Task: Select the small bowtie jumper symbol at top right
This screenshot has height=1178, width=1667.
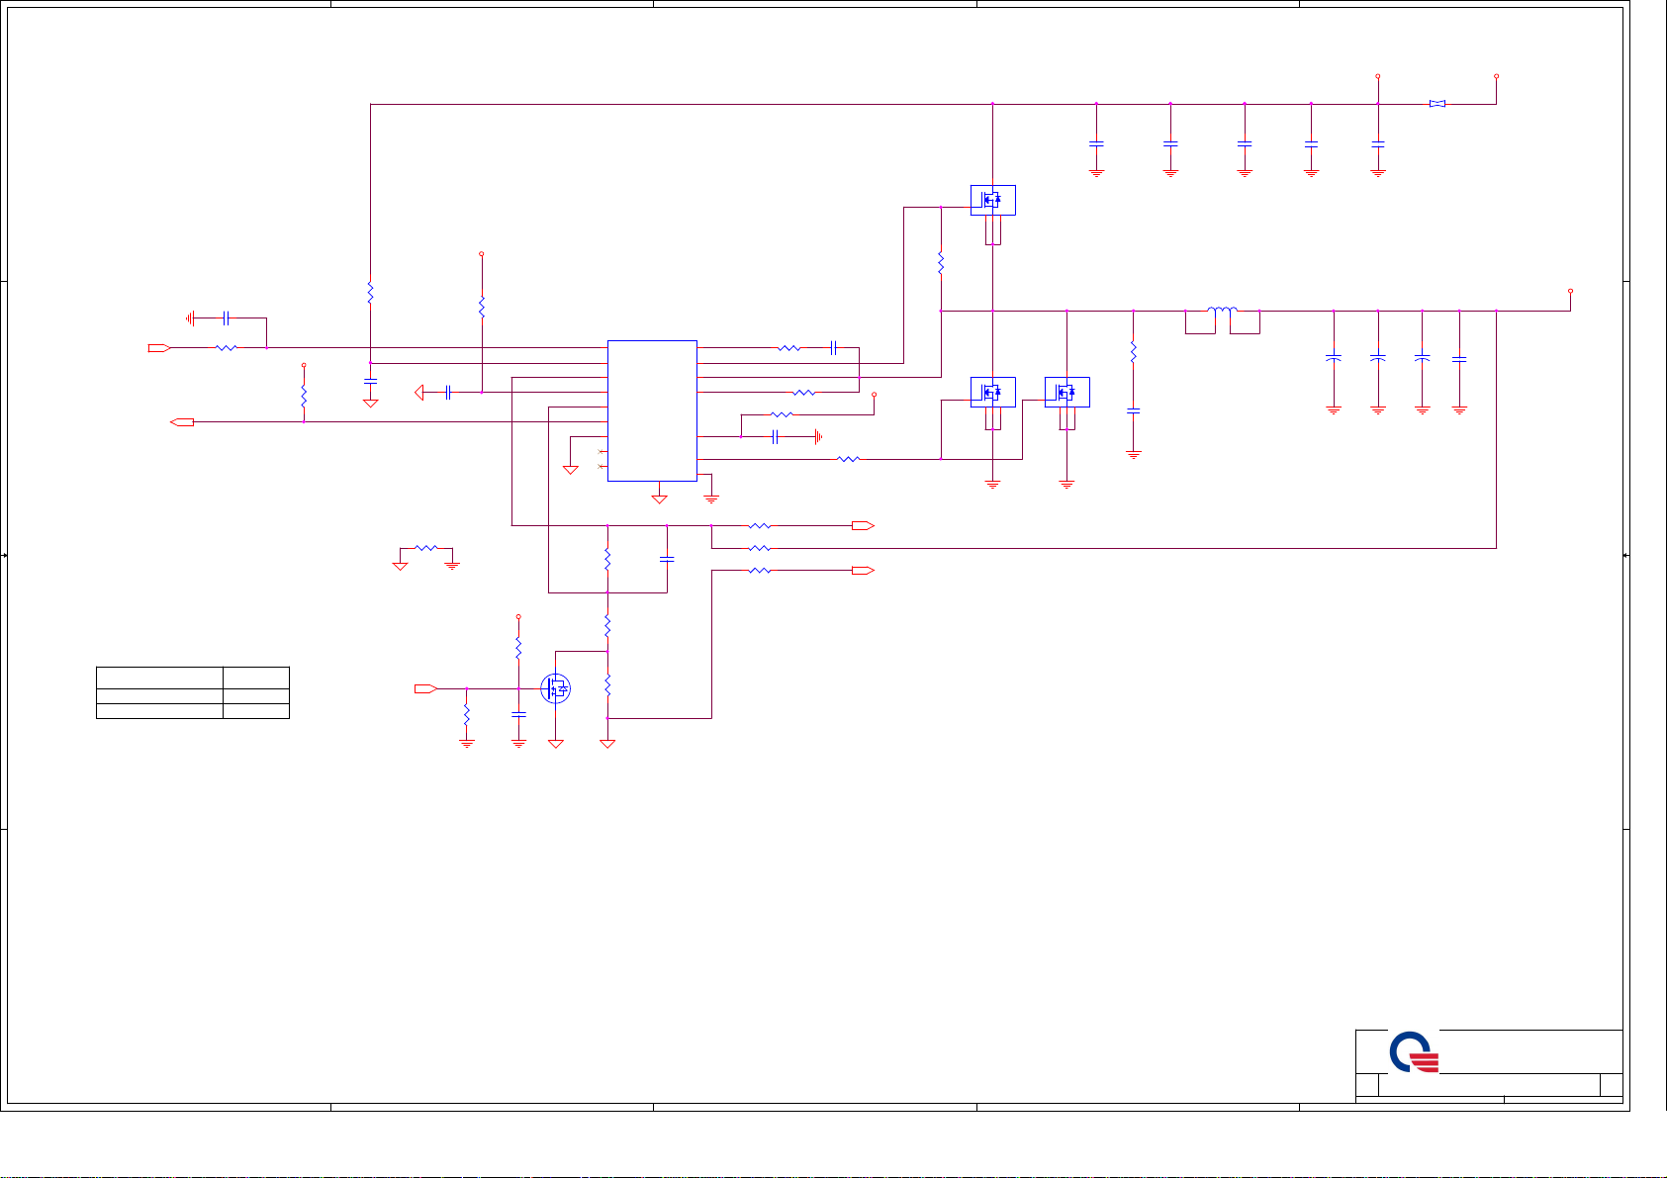Action: [x=1437, y=104]
